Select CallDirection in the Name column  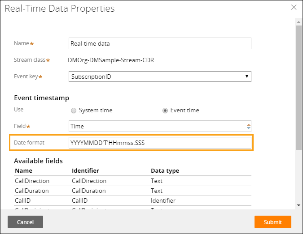pos(32,181)
